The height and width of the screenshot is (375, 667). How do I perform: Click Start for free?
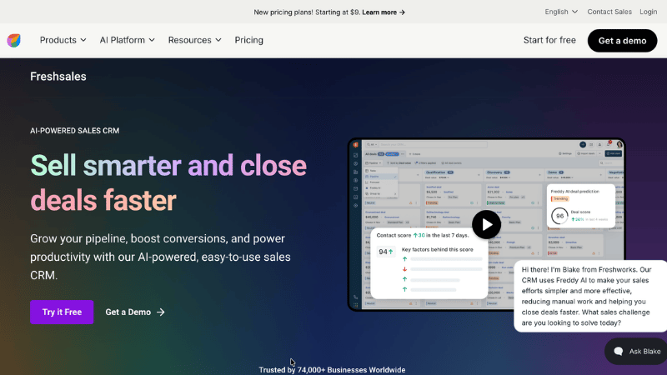click(x=549, y=40)
